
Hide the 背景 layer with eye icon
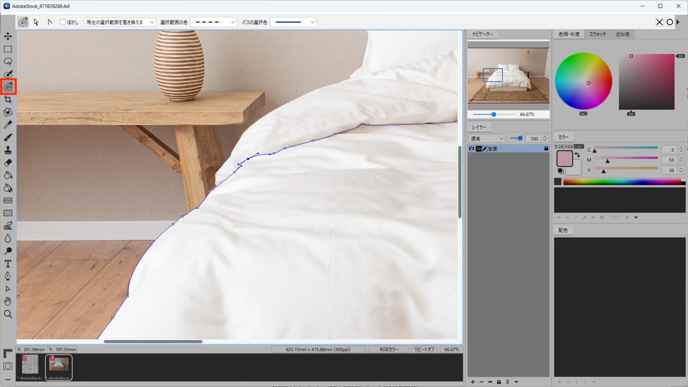(x=472, y=149)
